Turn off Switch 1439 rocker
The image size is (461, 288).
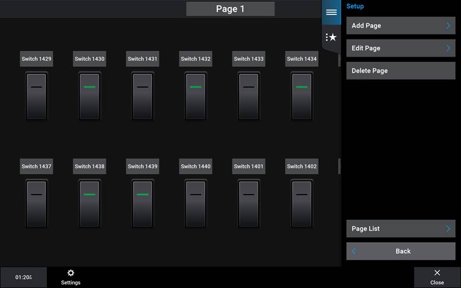pyautogui.click(x=143, y=204)
